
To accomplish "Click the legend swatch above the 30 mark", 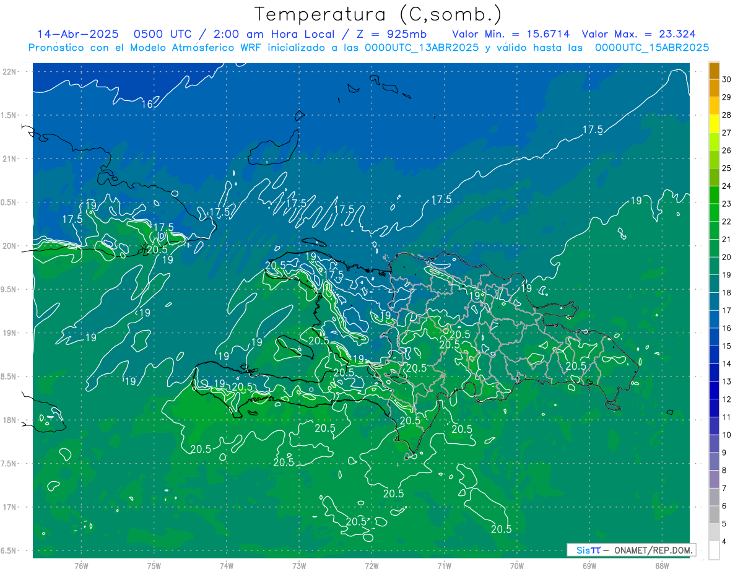I will (715, 71).
